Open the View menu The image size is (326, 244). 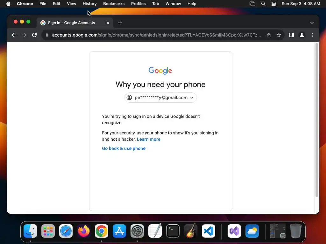(x=72, y=4)
